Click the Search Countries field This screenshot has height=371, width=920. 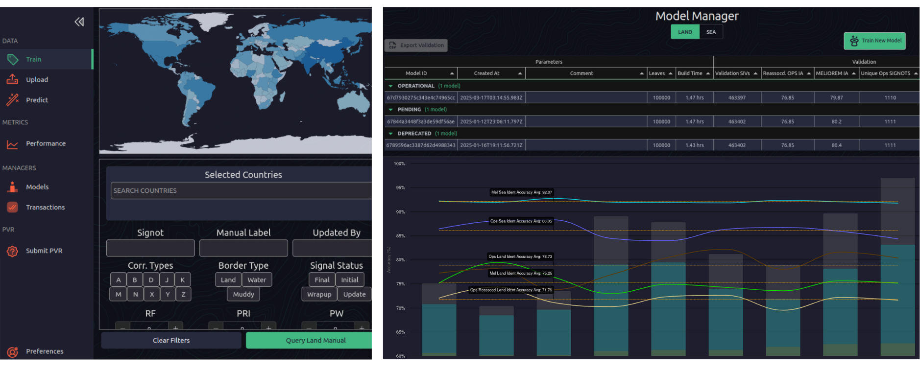coord(241,190)
